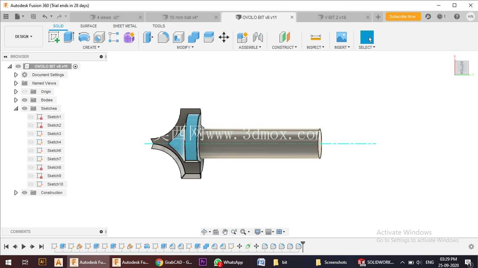Screen dimensions: 478x268
Task: Toggle visibility of the Bodies folder
Action: click(x=25, y=100)
